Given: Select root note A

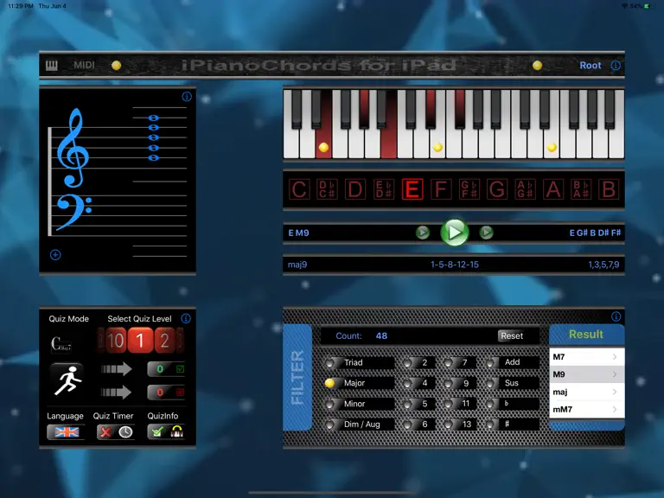Looking at the screenshot, I should point(553,189).
